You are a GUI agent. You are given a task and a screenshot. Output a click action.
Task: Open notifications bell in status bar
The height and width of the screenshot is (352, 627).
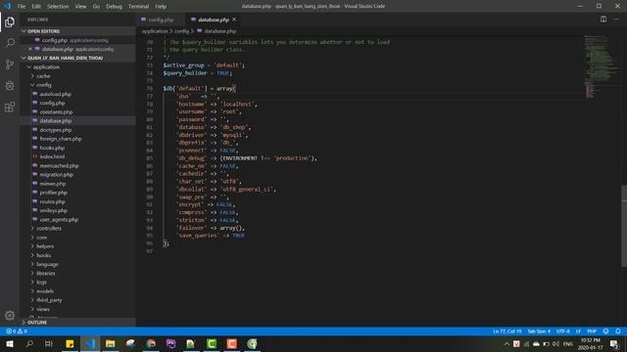click(x=618, y=331)
